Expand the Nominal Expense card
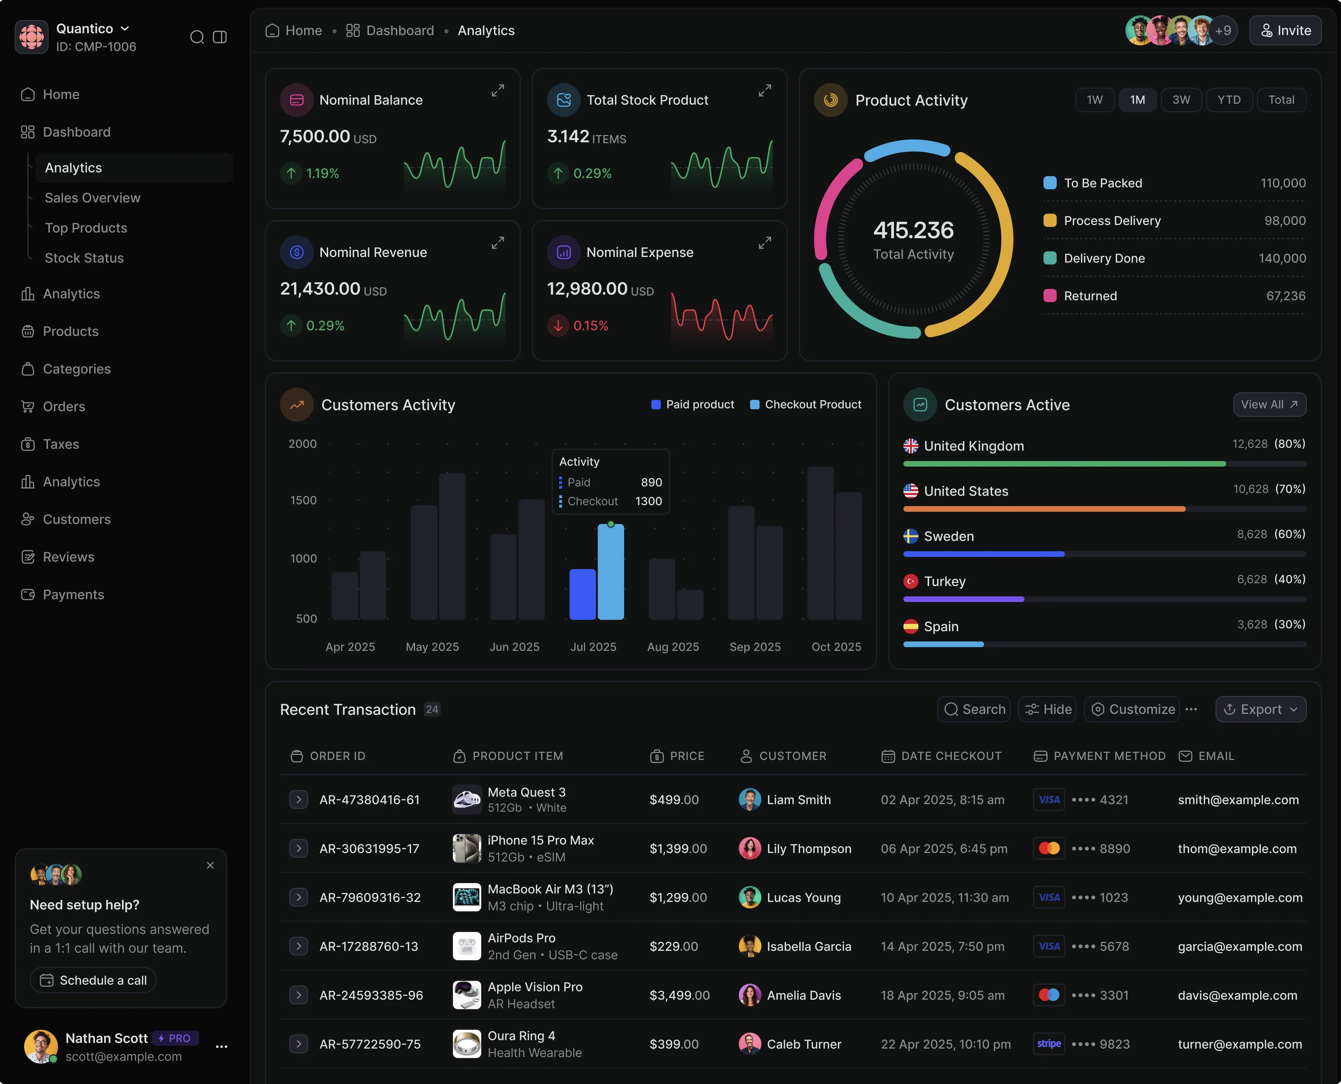The height and width of the screenshot is (1084, 1341). coord(765,243)
